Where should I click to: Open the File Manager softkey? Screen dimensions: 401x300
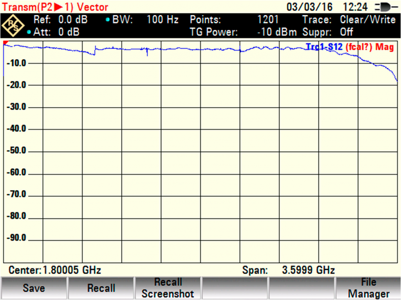click(368, 288)
